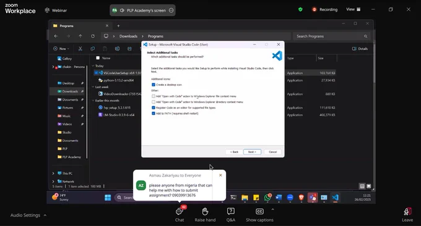Screen dimensions: 421x226
Task: Open Brave browser from the taskbar
Action: (302, 198)
